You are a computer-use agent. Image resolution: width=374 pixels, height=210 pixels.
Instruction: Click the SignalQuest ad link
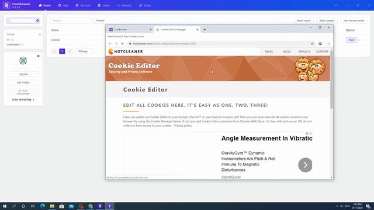pyautogui.click(x=231, y=177)
